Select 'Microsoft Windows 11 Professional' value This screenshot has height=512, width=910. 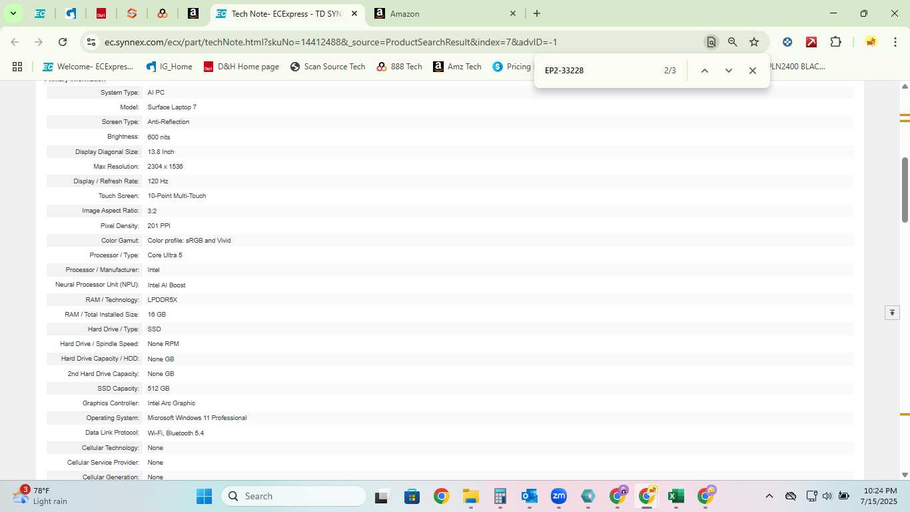(197, 418)
